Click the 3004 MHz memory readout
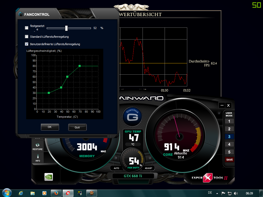 (x=87, y=147)
